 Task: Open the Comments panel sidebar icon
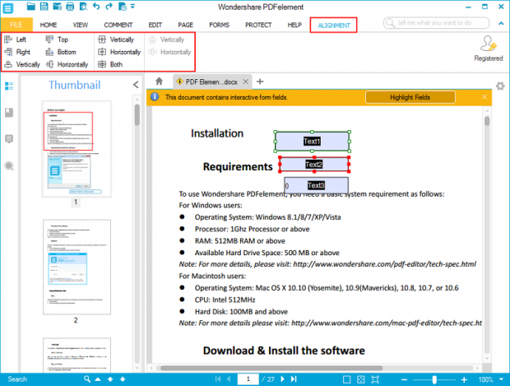[9, 139]
